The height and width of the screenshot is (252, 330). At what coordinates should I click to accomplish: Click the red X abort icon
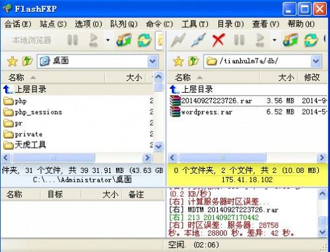click(x=218, y=40)
